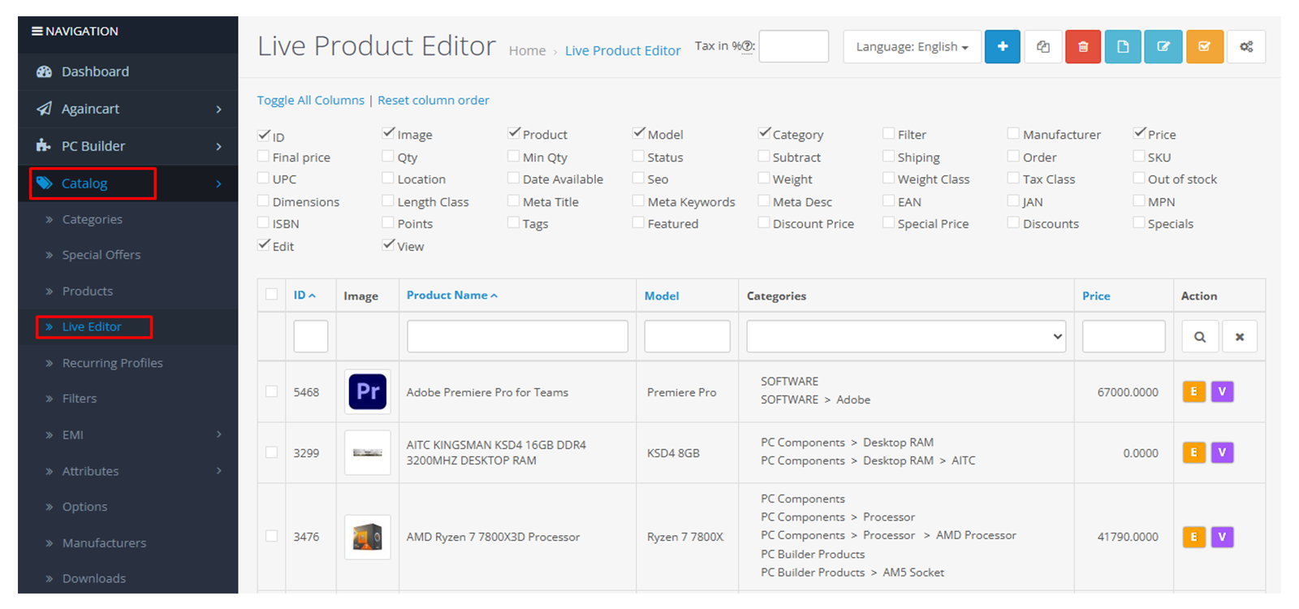Image resolution: width=1299 pixels, height=609 pixels.
Task: Open AITC KINGSMAN RAM thumbnail image
Action: click(368, 452)
